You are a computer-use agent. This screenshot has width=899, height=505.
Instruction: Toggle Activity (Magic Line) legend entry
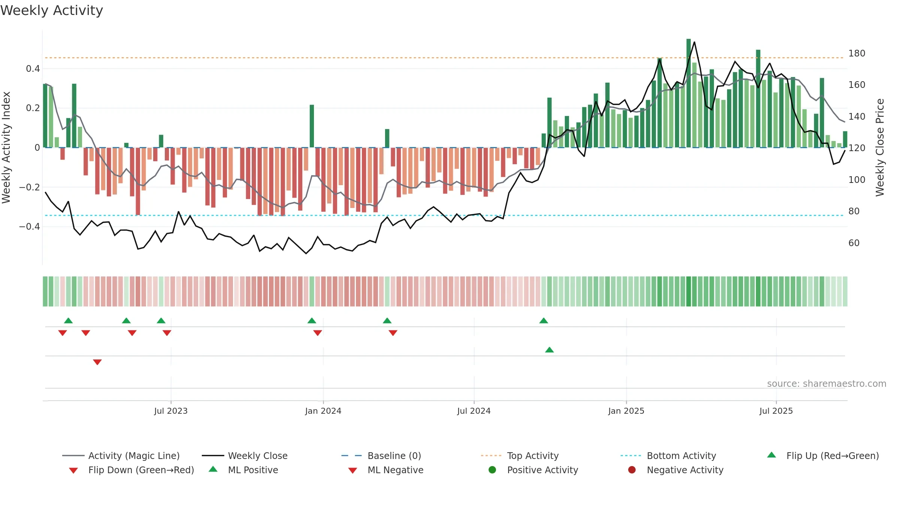[x=121, y=456]
